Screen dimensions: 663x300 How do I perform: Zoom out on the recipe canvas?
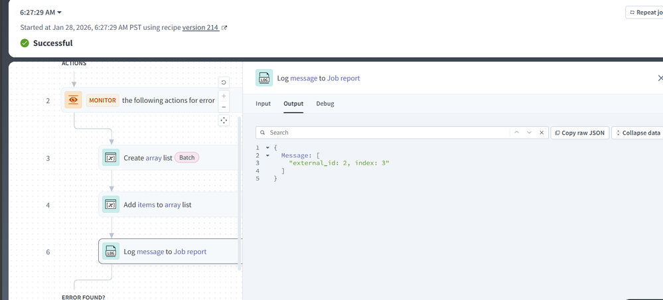click(x=224, y=107)
